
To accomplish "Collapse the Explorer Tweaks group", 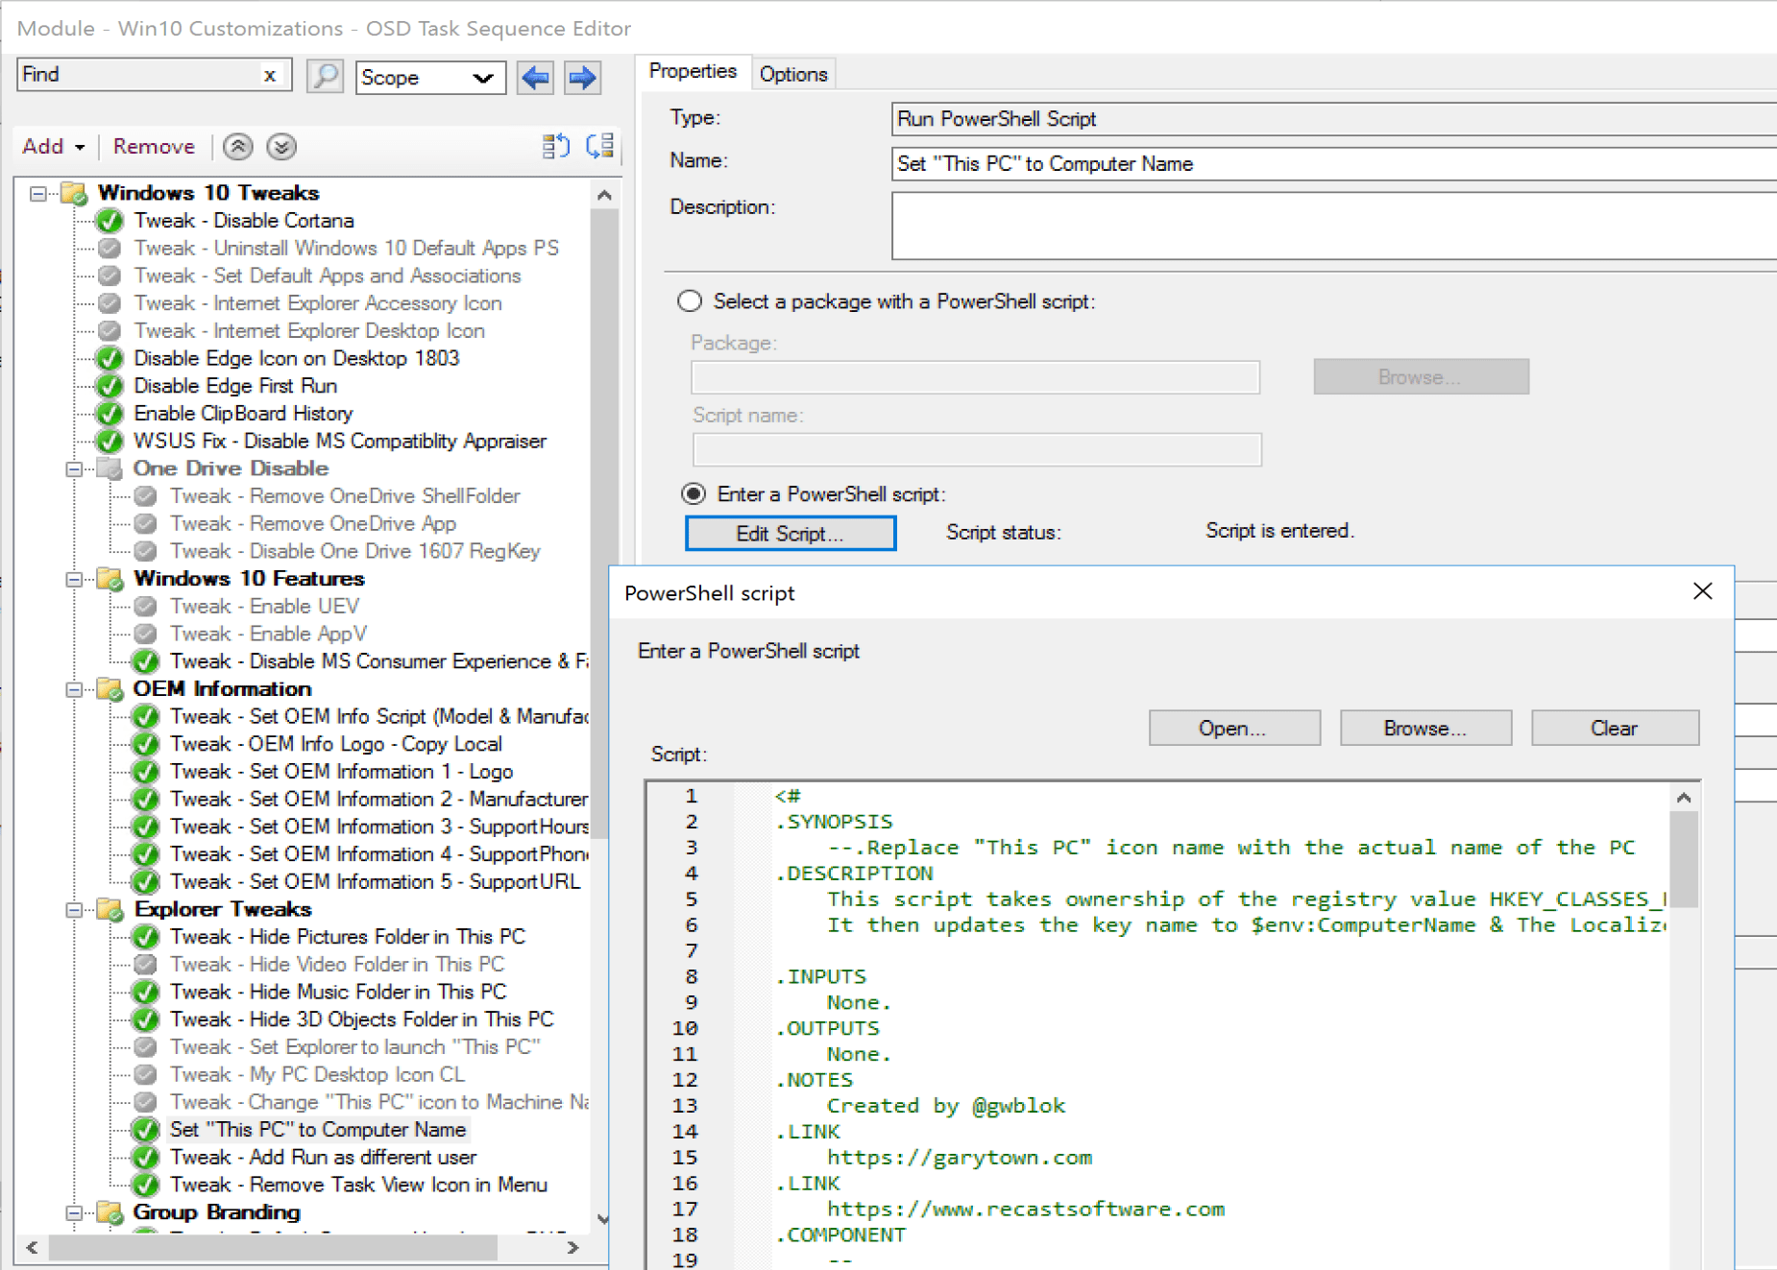I will [74, 909].
